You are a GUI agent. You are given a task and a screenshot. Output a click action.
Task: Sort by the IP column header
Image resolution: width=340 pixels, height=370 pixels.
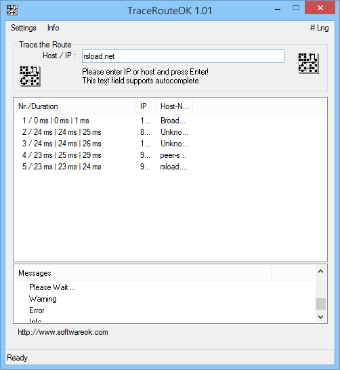coord(146,106)
